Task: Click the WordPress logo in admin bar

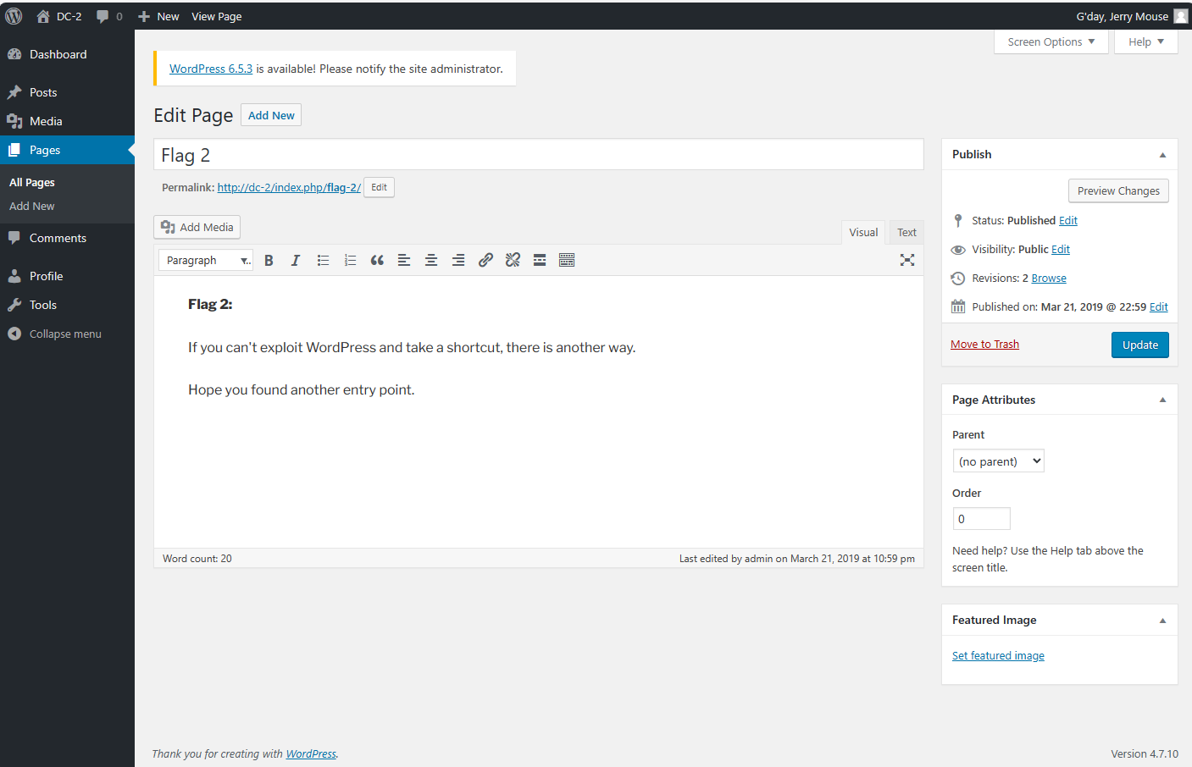Action: [14, 16]
